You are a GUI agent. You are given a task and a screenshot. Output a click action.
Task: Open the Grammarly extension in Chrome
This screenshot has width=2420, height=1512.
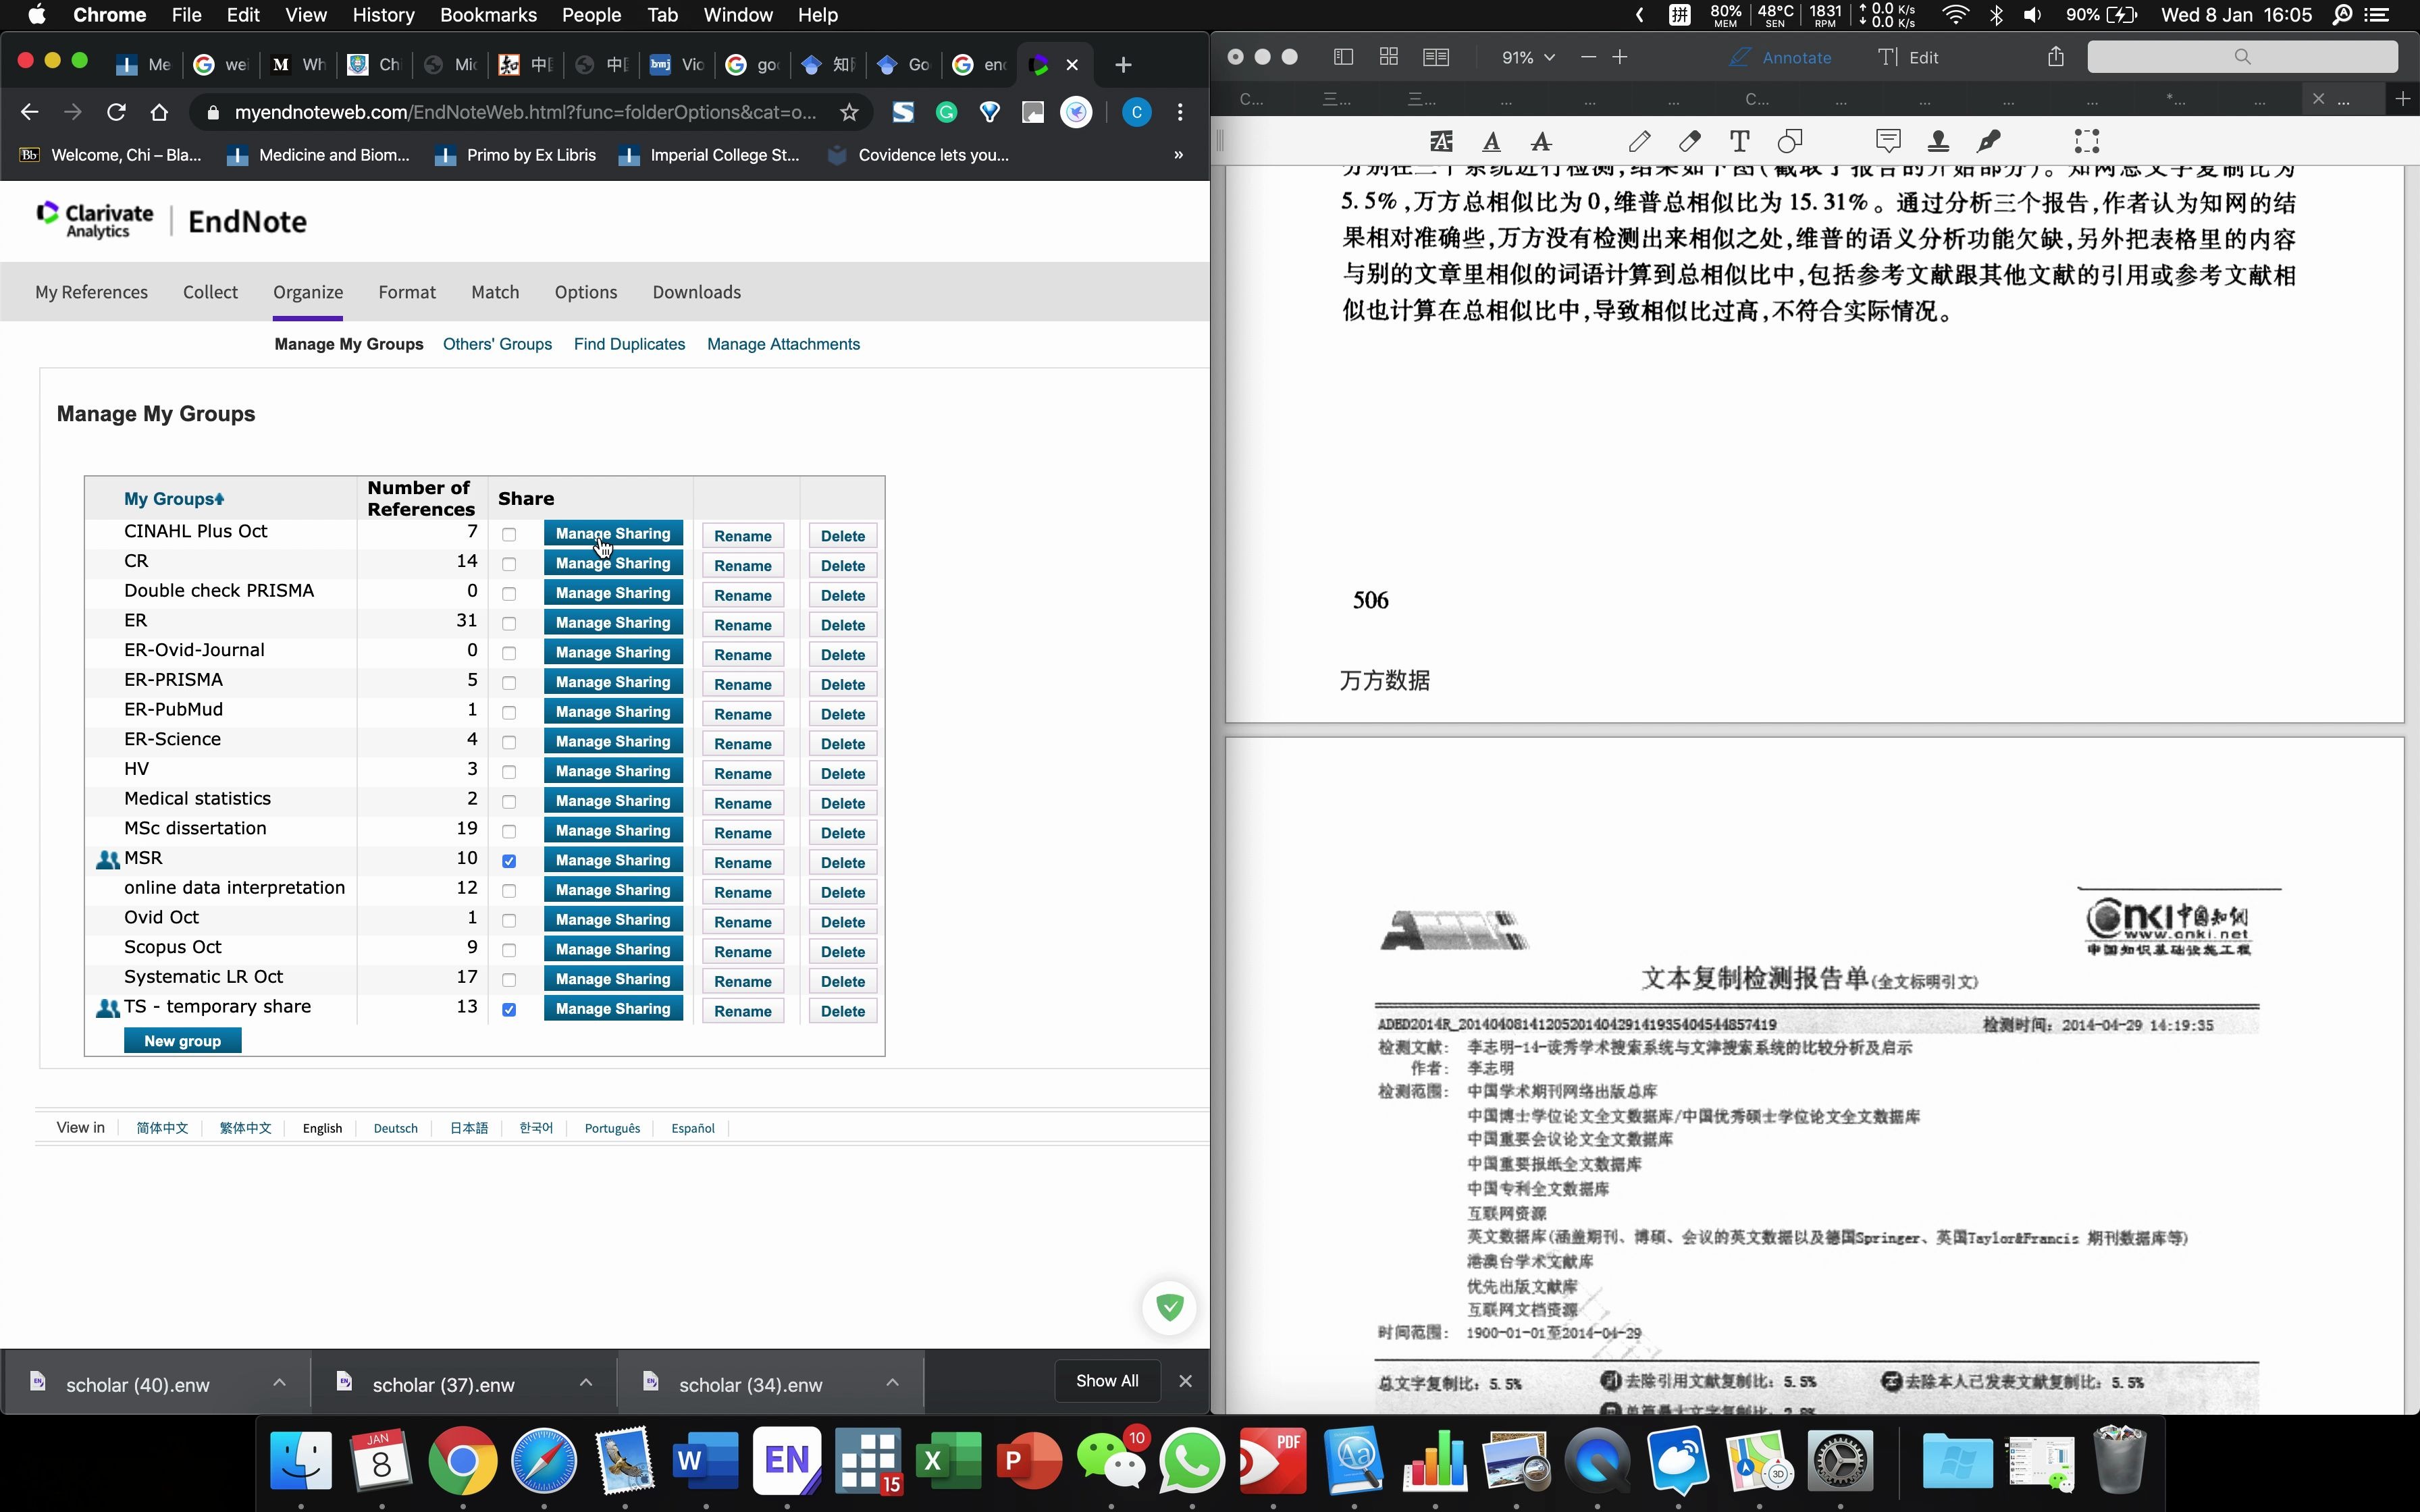[946, 112]
